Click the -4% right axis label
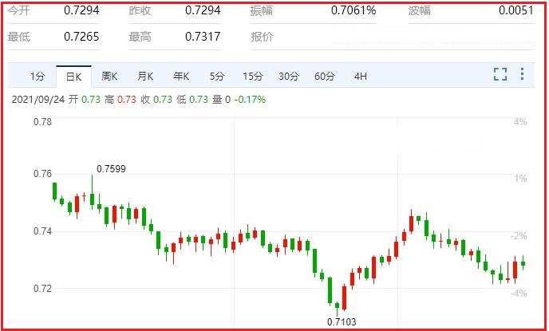The width and height of the screenshot is (549, 331). tap(519, 294)
